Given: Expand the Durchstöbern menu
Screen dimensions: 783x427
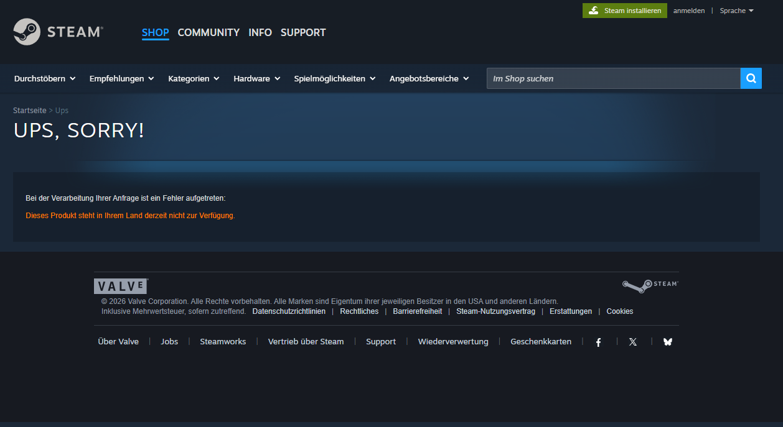Looking at the screenshot, I should pyautogui.click(x=45, y=78).
